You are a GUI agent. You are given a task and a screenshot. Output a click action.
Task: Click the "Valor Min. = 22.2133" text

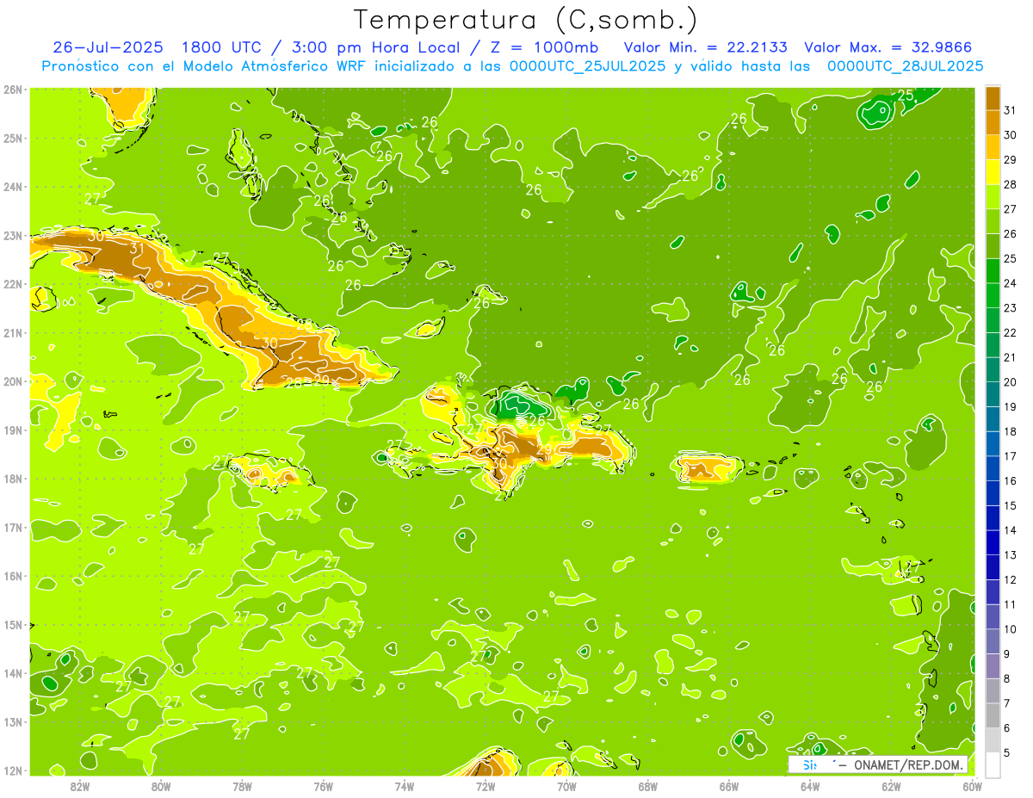[x=706, y=46]
